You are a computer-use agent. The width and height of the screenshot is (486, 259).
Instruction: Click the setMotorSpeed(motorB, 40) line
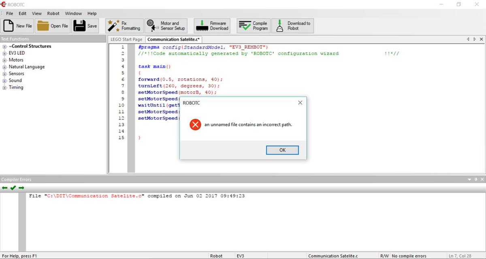coord(177,92)
